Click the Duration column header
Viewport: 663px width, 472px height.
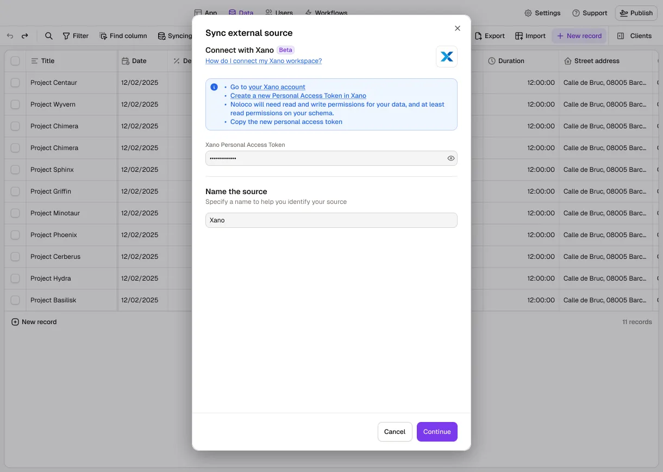[x=521, y=61]
